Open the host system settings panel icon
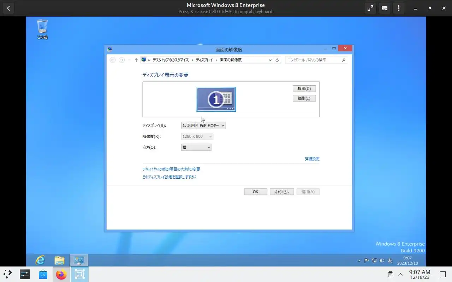Image resolution: width=452 pixels, height=282 pixels. pos(25,274)
